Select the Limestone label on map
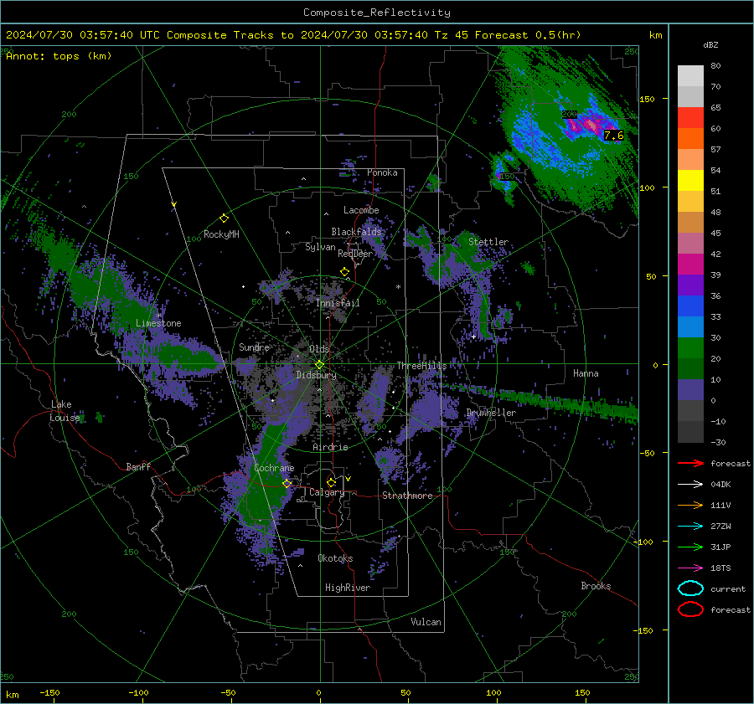 158,323
